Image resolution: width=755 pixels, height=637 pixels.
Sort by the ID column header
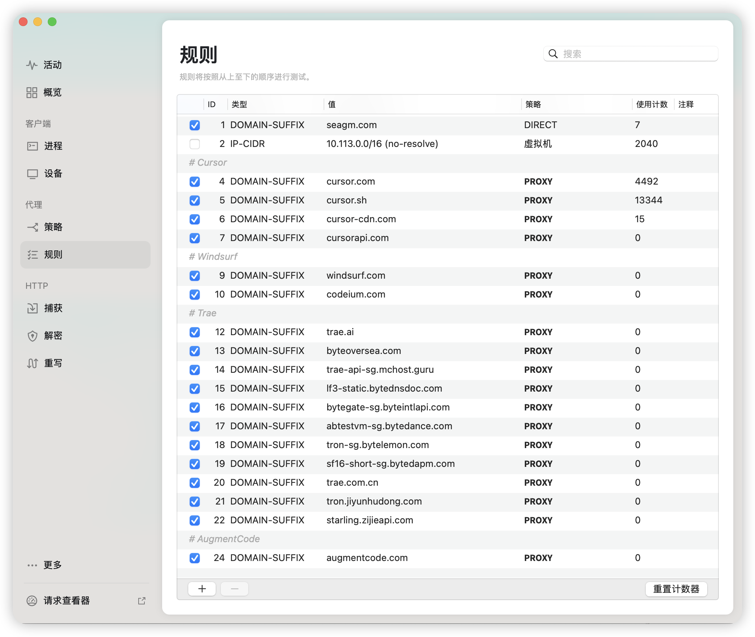(x=215, y=105)
